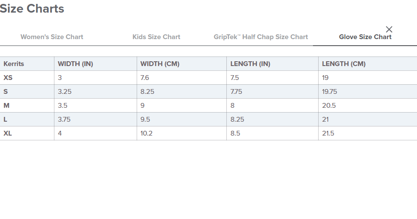Click the LENGTH (IN) column header
This screenshot has height=219, width=417.
(x=250, y=64)
